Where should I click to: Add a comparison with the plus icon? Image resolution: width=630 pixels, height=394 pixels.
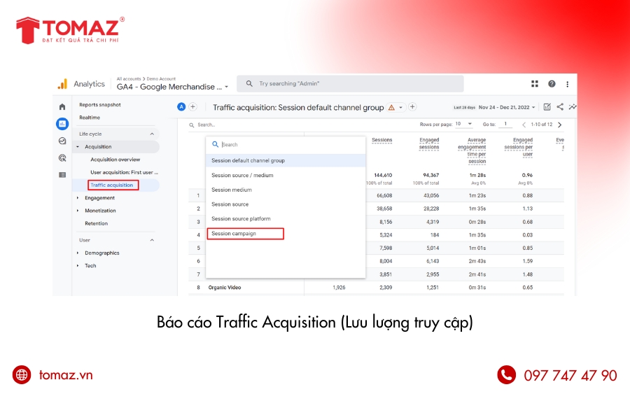pos(193,107)
